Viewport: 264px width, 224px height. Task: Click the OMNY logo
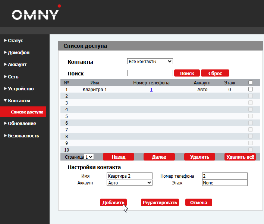pyautogui.click(x=36, y=14)
